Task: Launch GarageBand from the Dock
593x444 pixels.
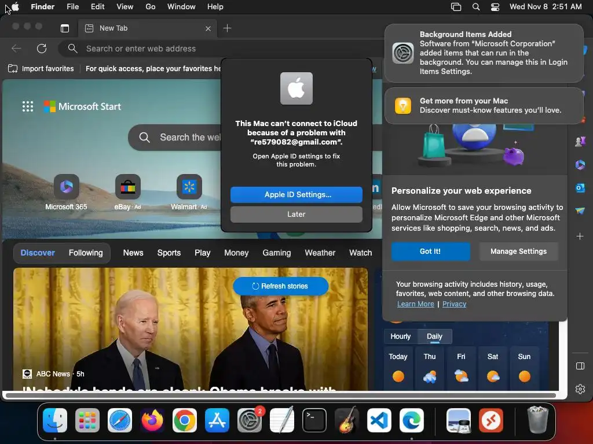Action: coord(347,420)
